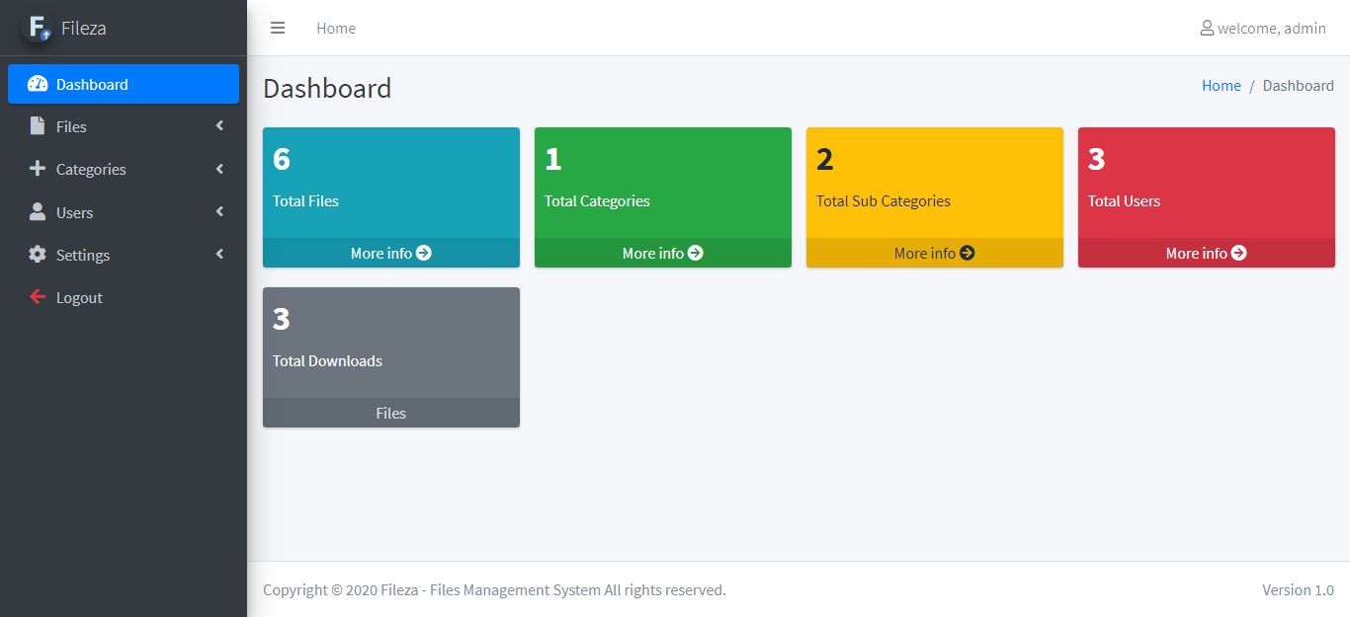Expand the Users submenu chevron
Image resolution: width=1350 pixels, height=617 pixels.
(219, 212)
